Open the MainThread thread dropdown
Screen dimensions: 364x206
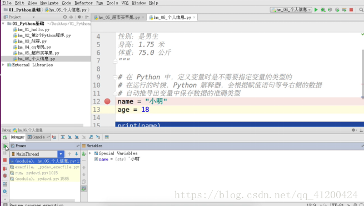[x=61, y=154]
